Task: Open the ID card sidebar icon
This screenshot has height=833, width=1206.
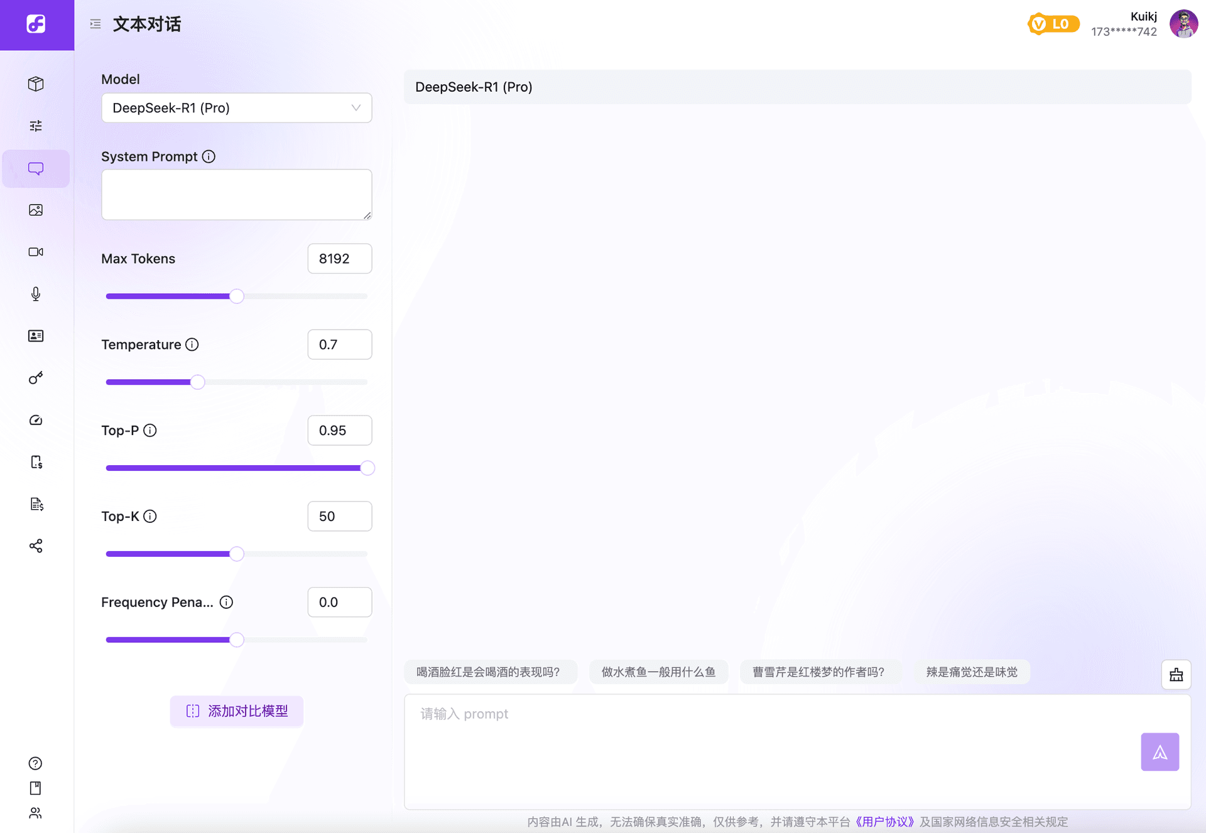Action: tap(36, 336)
